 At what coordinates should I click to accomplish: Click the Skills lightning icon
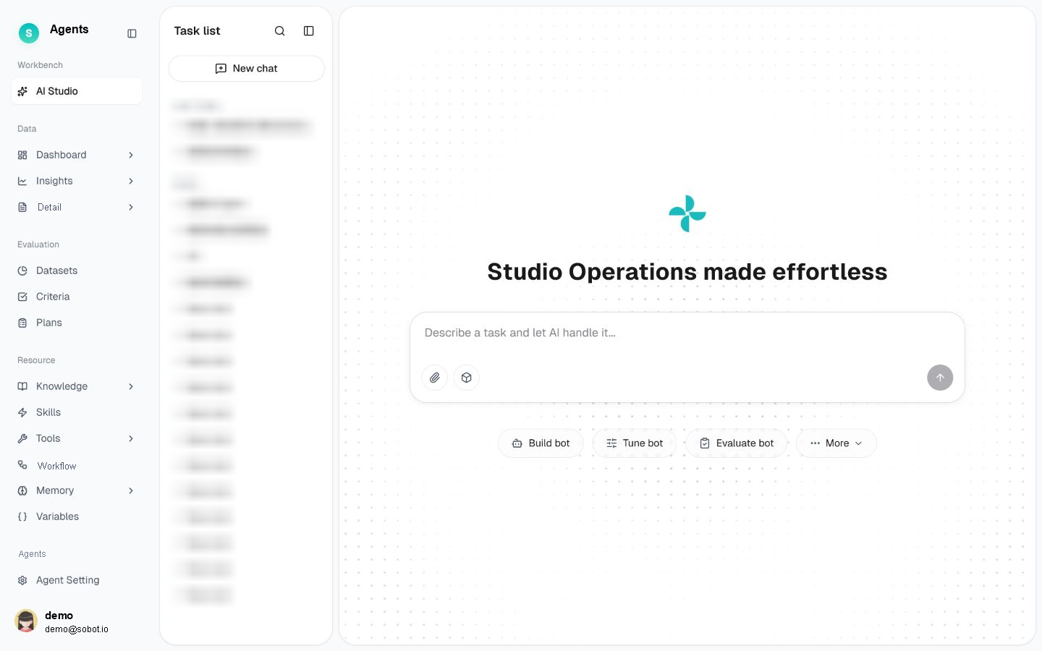22,412
